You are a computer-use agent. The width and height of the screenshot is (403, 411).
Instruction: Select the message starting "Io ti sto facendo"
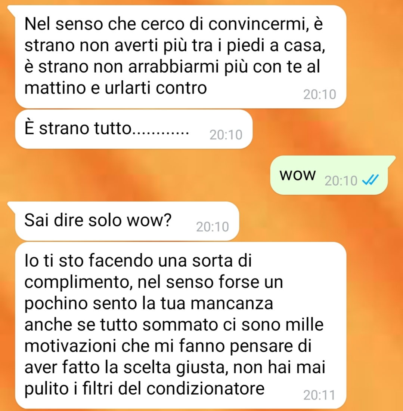coord(181,325)
